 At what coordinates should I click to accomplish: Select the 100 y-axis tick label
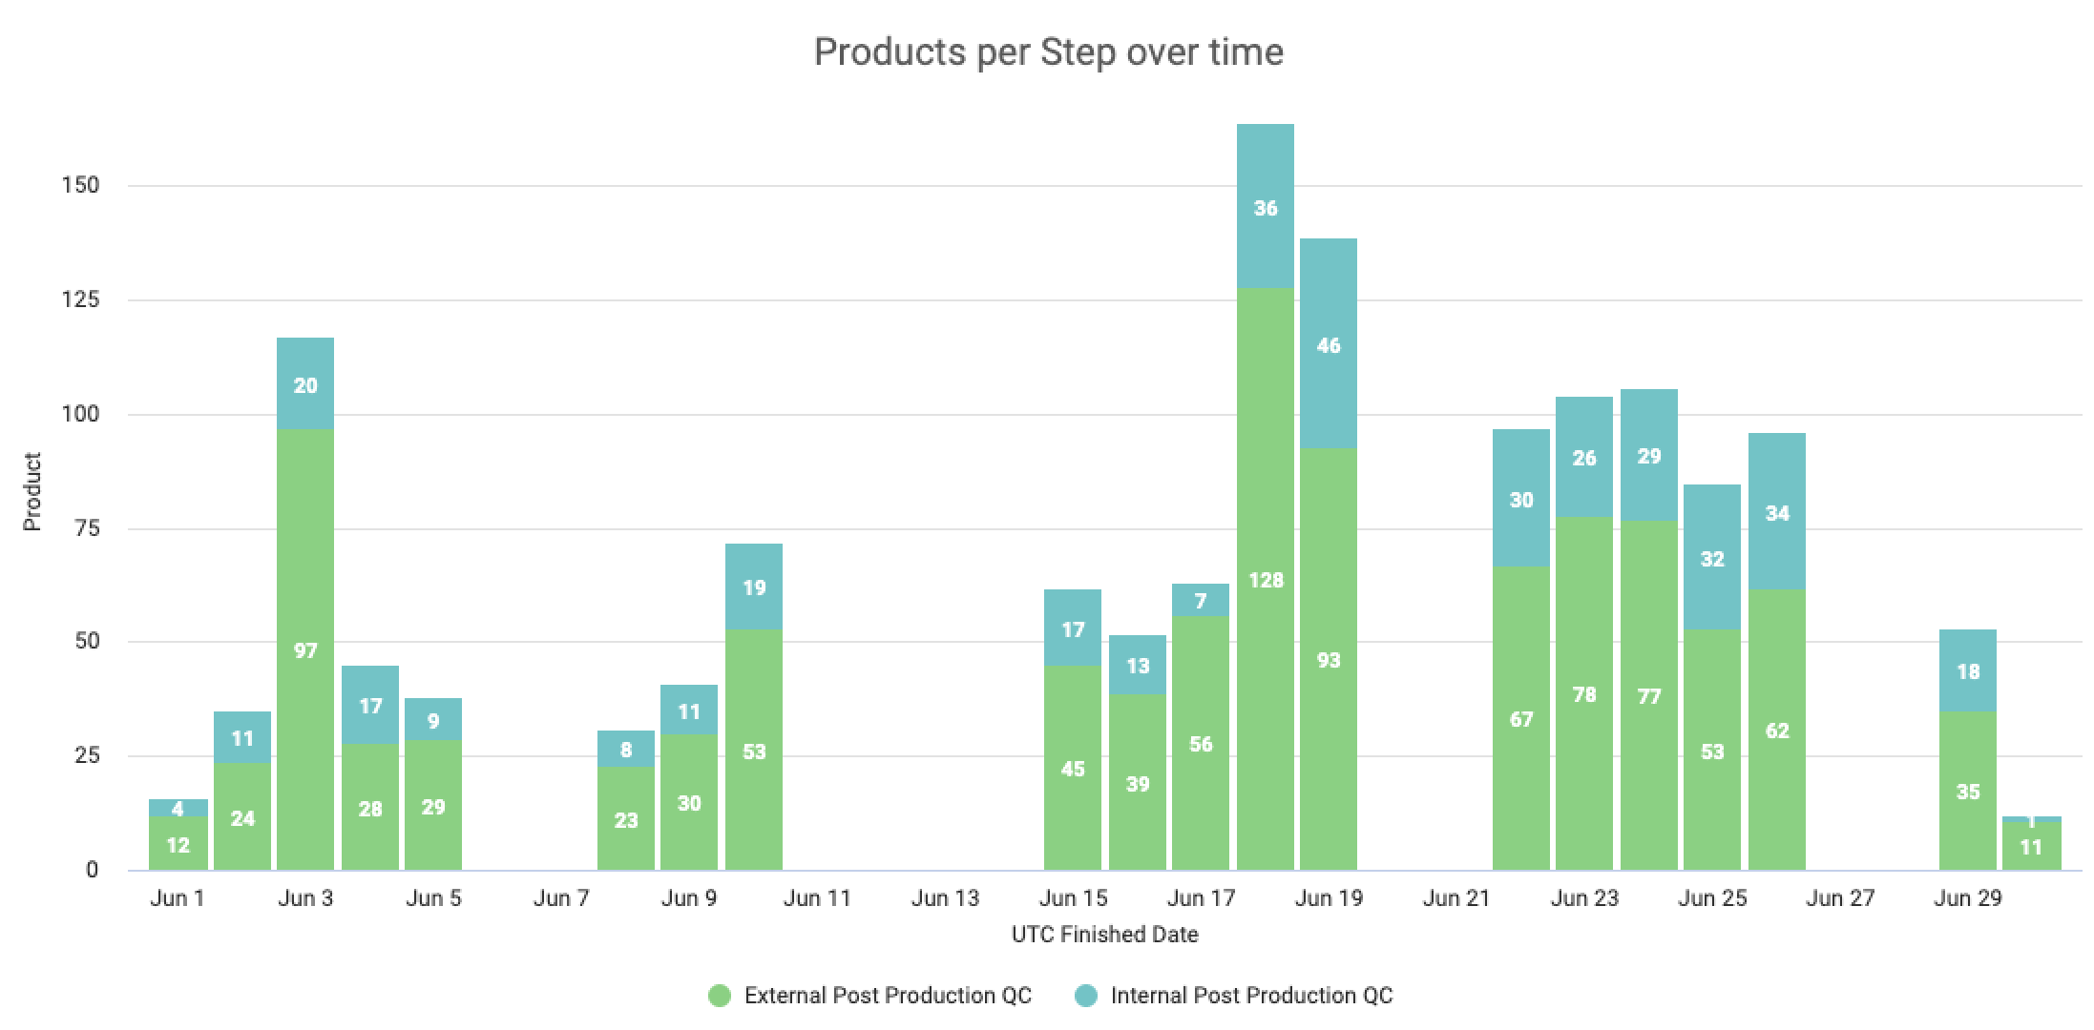(80, 414)
